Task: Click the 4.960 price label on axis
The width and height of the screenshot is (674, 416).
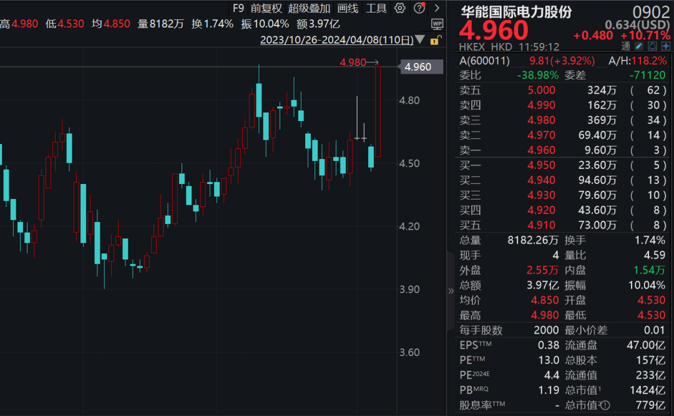Action: (421, 67)
